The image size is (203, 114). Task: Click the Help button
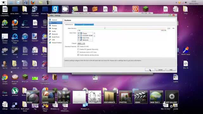171,70
